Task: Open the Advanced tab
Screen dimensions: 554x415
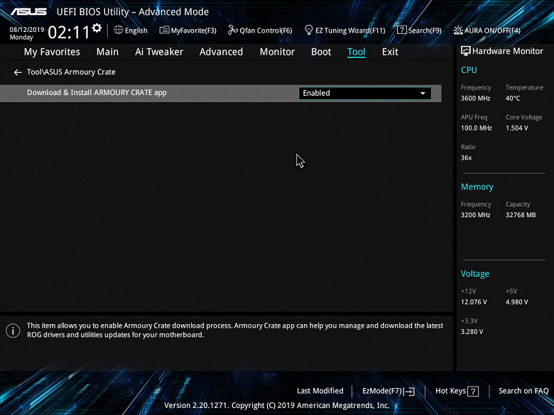Action: coord(221,52)
